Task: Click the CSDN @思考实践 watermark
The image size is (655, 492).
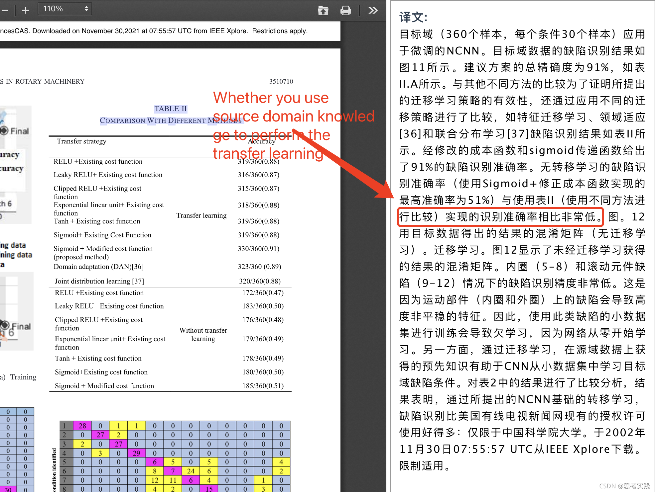Action: 624,486
